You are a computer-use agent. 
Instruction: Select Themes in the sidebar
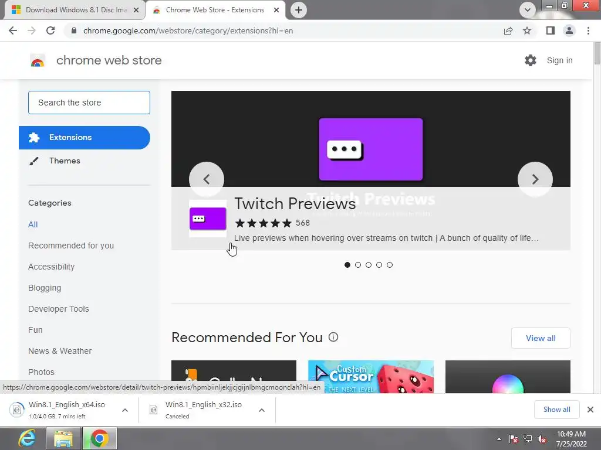pos(65,161)
